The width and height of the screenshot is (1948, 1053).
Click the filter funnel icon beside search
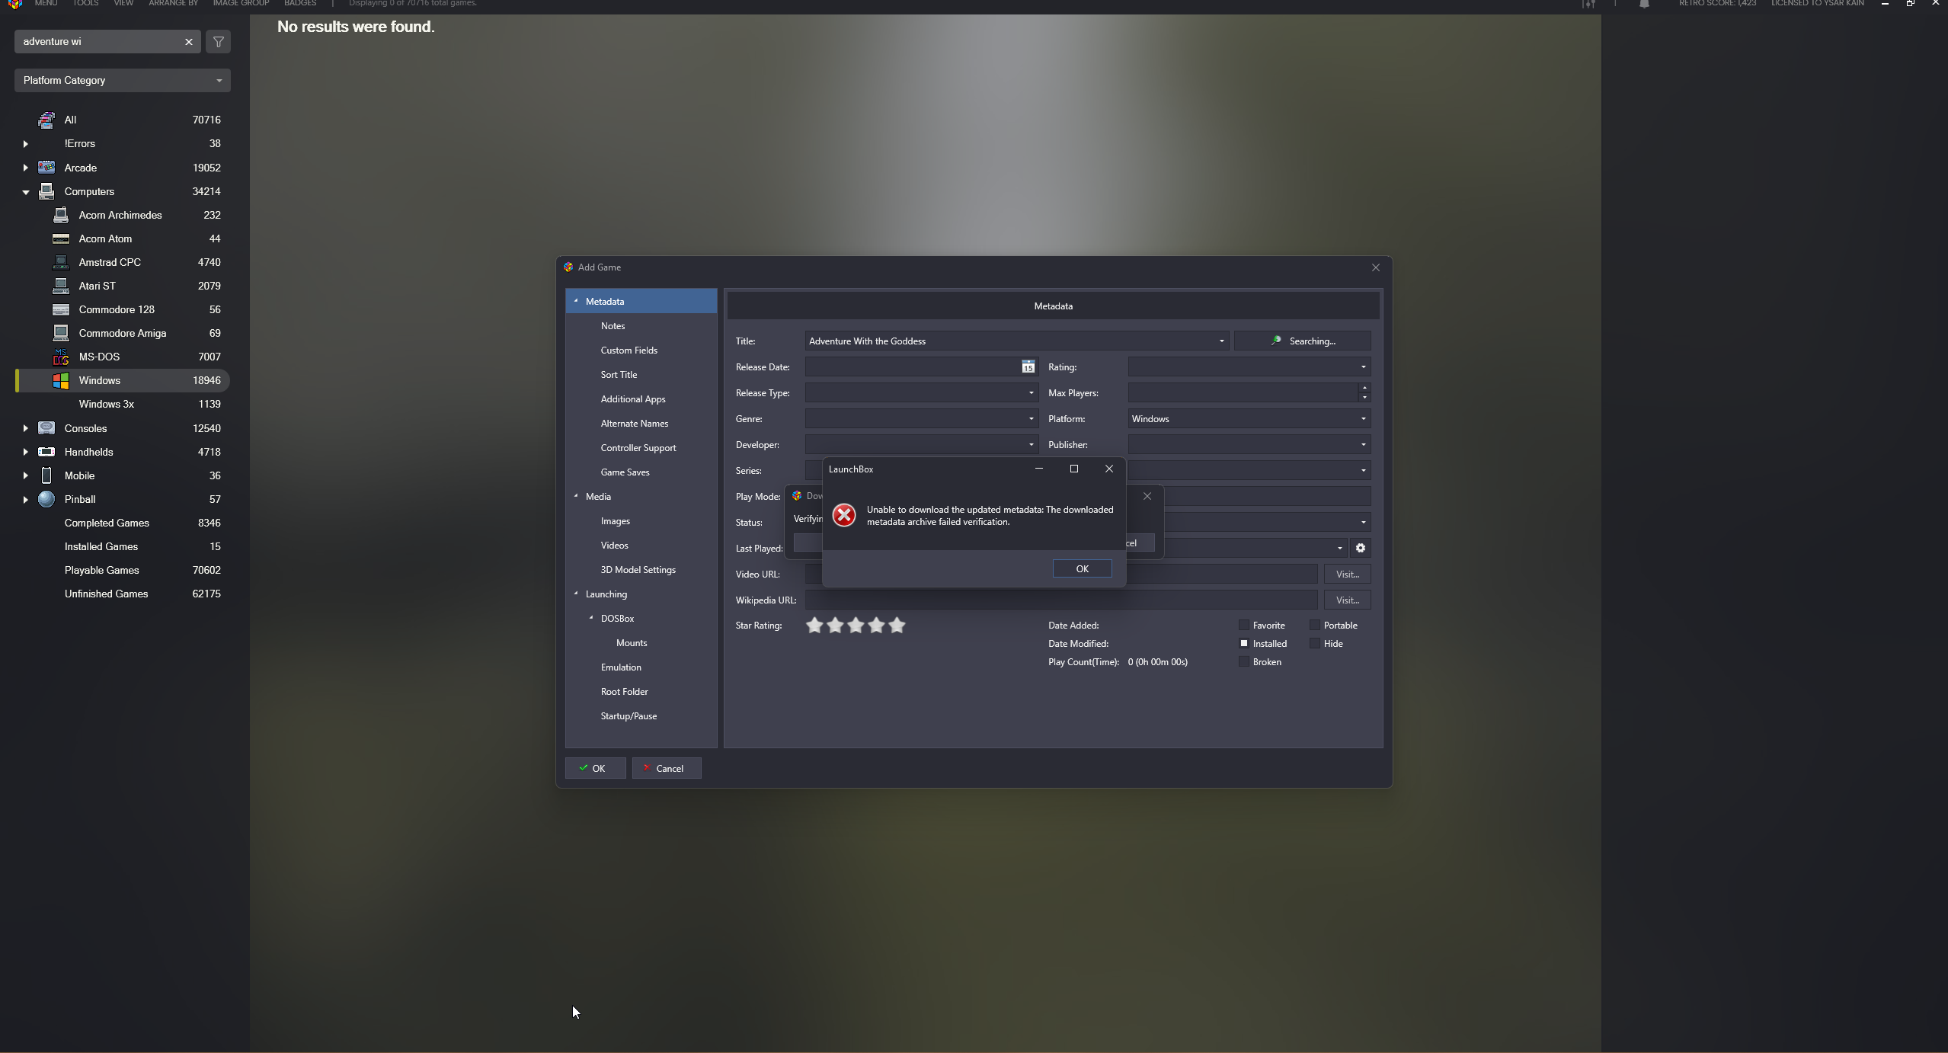(218, 42)
